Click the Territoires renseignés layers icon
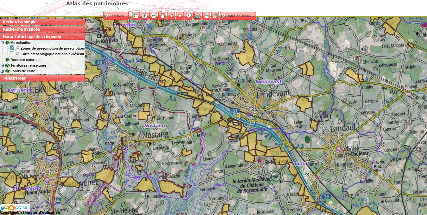The width and height of the screenshot is (427, 215). [7, 65]
